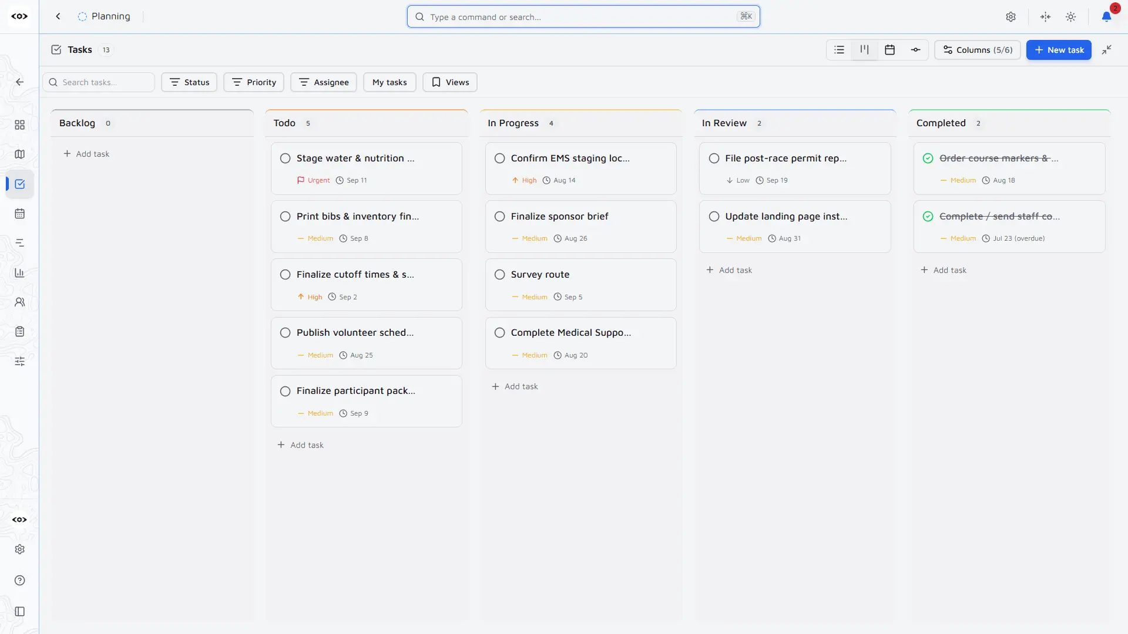Open the map icon in sidebar
The image size is (1128, 634).
[19, 154]
